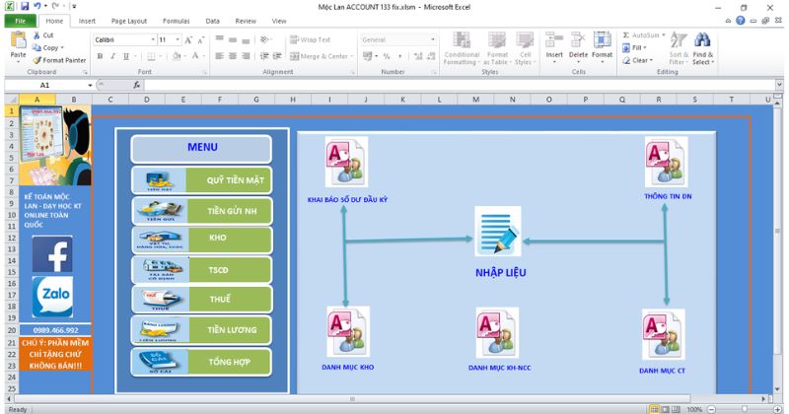The width and height of the screenshot is (789, 414).
Task: Click the Copy icon
Action: [x=36, y=47]
